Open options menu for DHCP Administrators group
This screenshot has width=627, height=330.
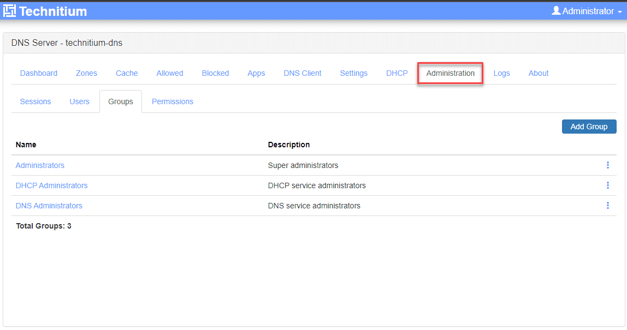pyautogui.click(x=607, y=185)
